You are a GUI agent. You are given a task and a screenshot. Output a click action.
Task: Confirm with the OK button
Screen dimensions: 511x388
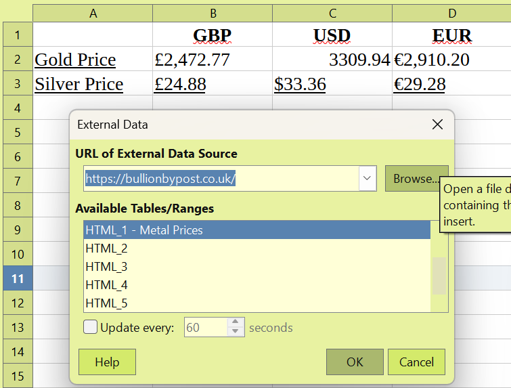pyautogui.click(x=355, y=362)
